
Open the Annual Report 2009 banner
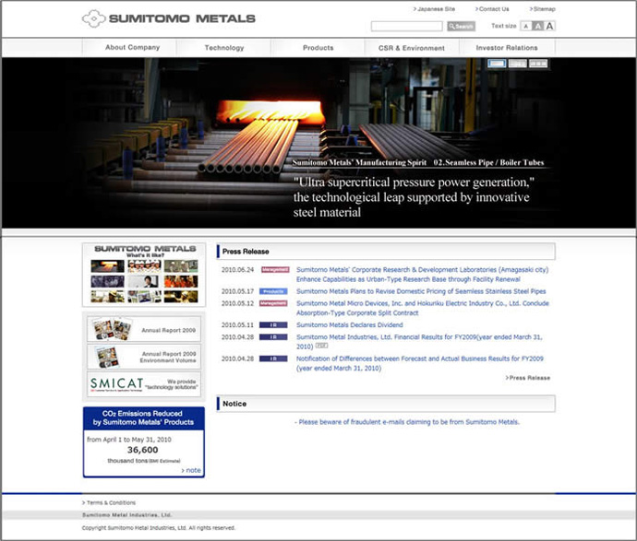click(144, 329)
